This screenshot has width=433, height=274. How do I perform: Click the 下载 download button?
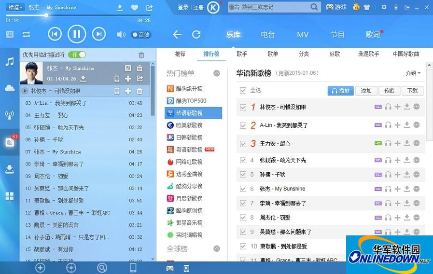tap(413, 91)
